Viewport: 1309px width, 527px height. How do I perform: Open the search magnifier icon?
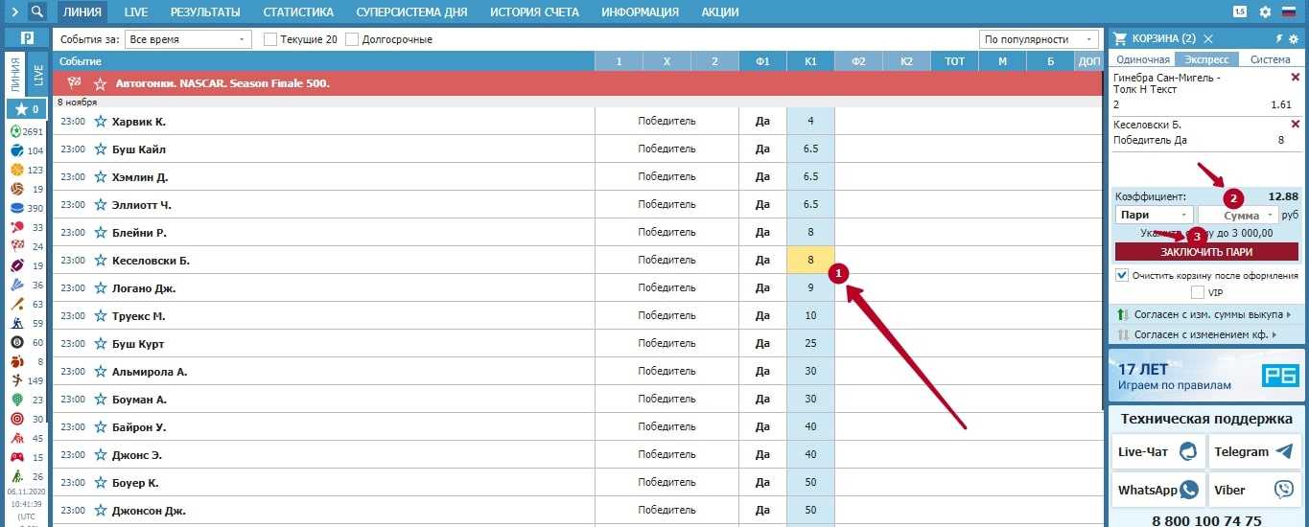36,12
